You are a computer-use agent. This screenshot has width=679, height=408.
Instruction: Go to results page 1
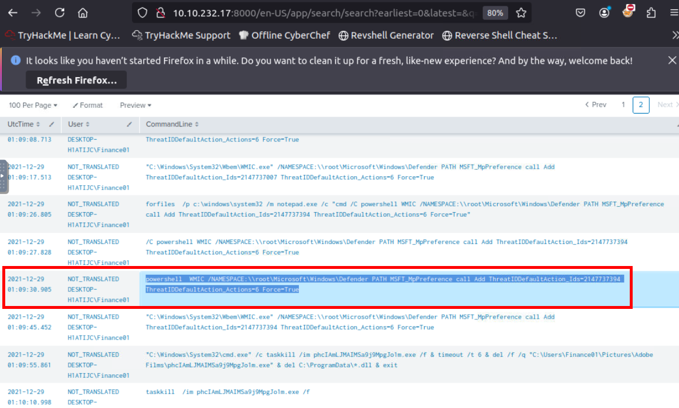623,105
